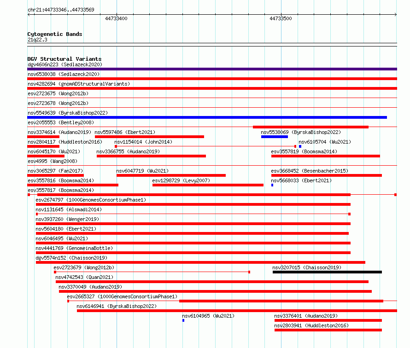Click esv2723679 (Wong2012b) label
This screenshot has width=410, height=348.
84,267
